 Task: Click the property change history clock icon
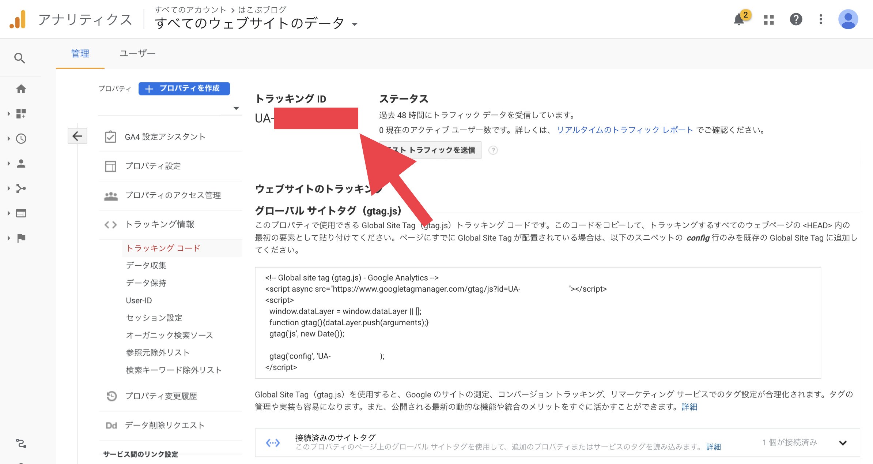112,396
